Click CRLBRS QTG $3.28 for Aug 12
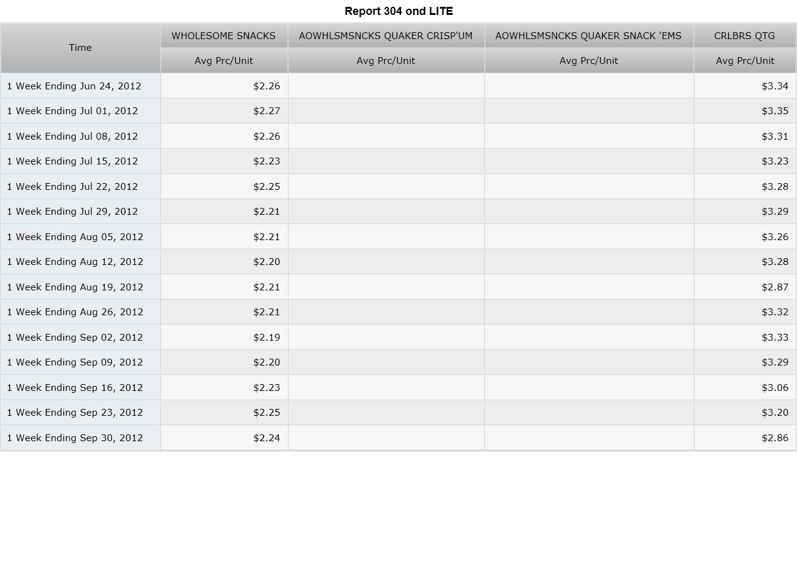The width and height of the screenshot is (797, 587). [775, 262]
